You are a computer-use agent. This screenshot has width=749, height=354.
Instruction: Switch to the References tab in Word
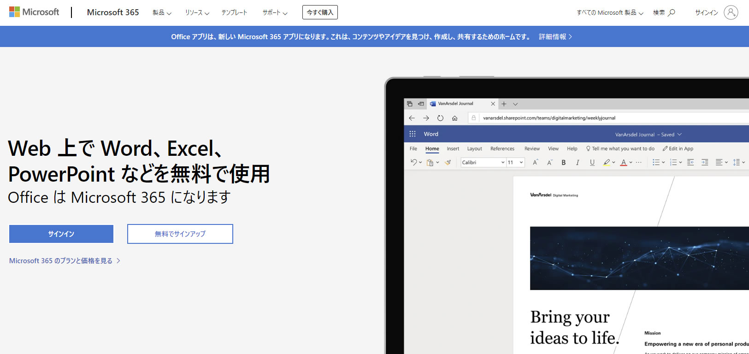[502, 148]
